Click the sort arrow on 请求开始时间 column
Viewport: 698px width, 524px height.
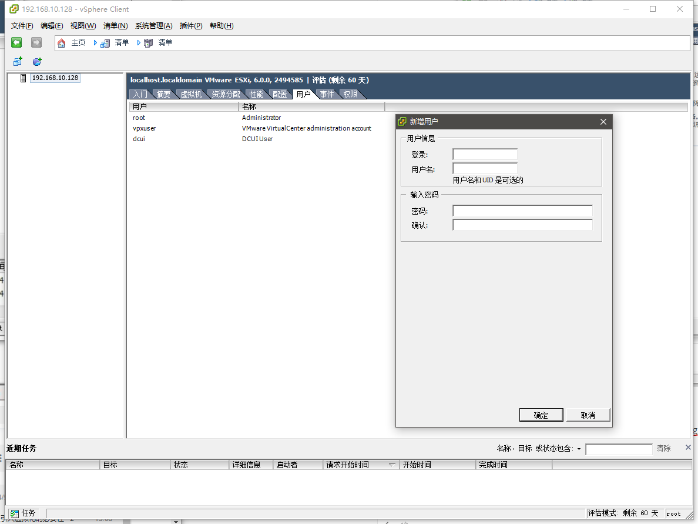click(392, 465)
